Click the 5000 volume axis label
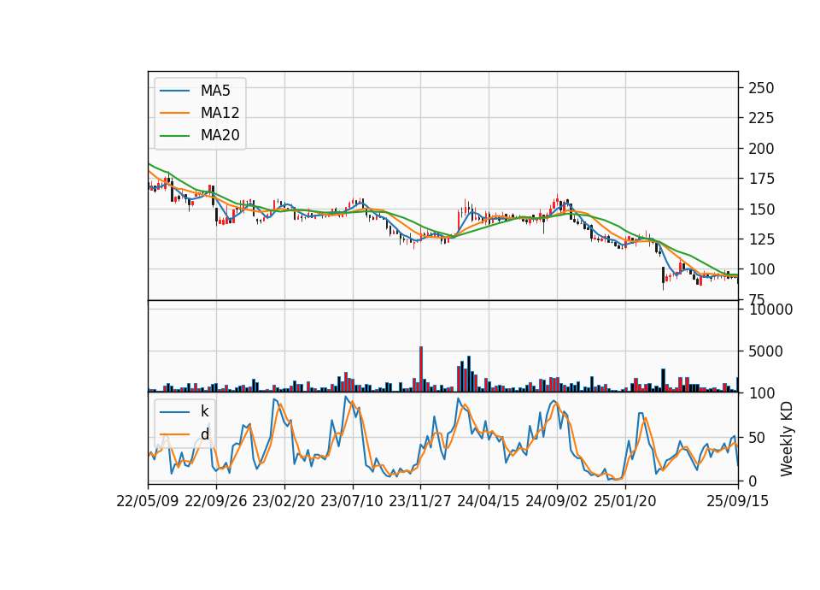Viewport: 820px width, 590px height. [765, 351]
